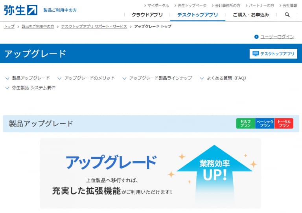Click the red トータルプラン badge

(x=284, y=123)
